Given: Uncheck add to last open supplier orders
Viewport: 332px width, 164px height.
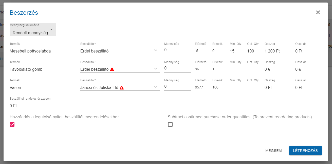Looking at the screenshot, I should click(x=12, y=124).
